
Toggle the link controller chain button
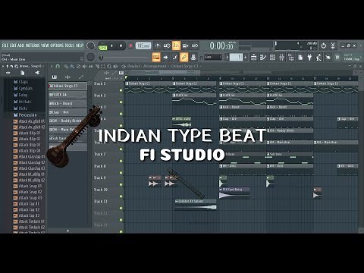pos(184,58)
